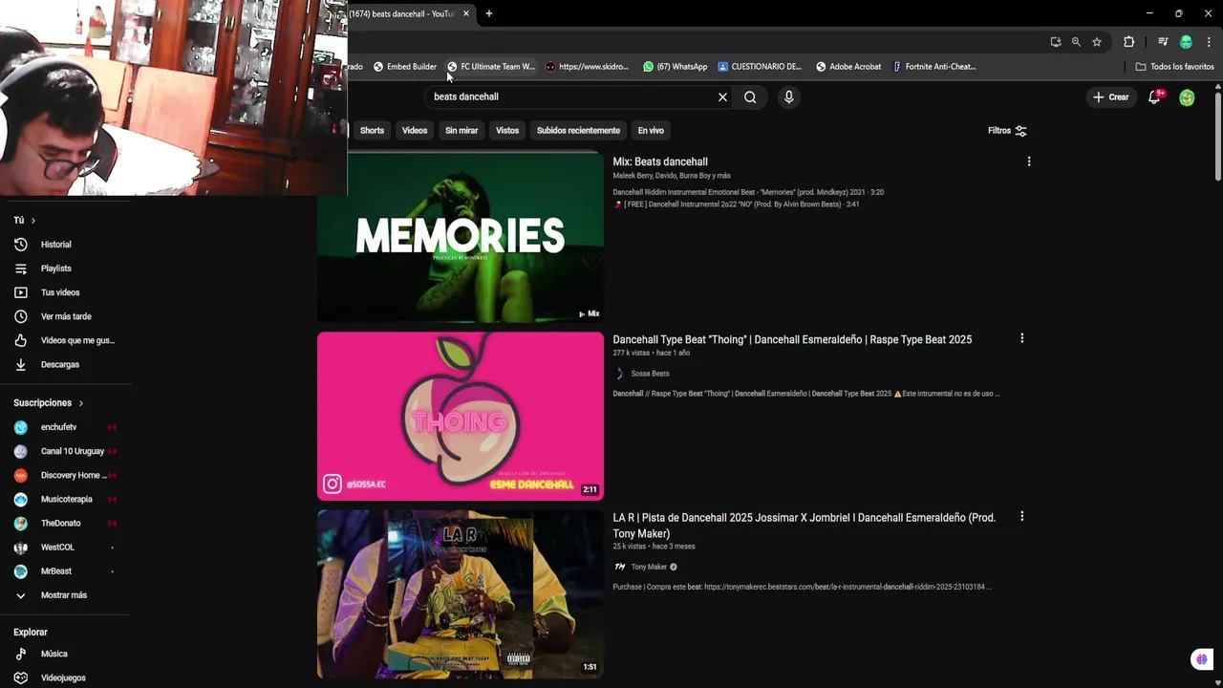Open the Crear create menu
The height and width of the screenshot is (688, 1223).
coord(1111,97)
